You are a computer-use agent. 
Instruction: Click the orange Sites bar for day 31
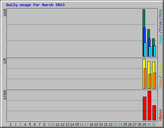point(155,81)
